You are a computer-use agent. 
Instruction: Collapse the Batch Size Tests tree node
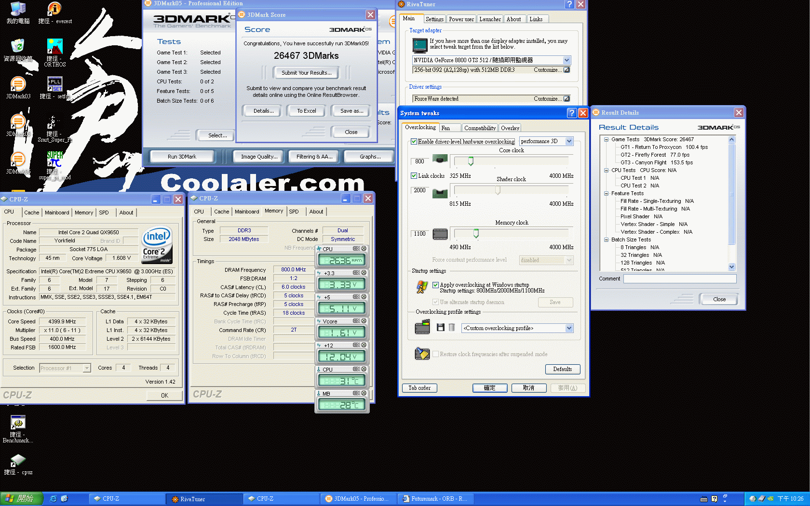(606, 240)
